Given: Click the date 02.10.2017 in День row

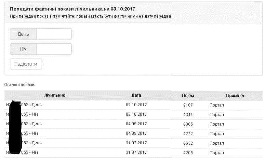Looking at the screenshot, I should click(136, 105).
